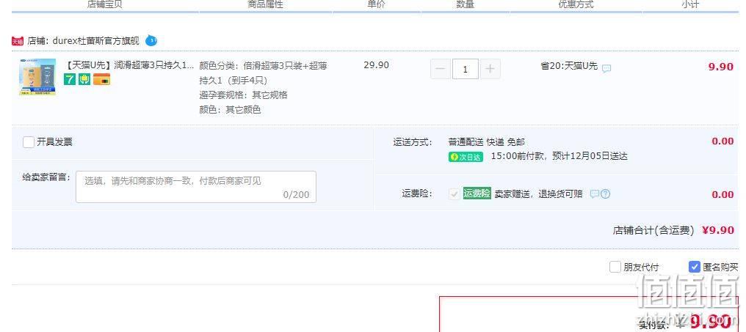
Task: Open the chat bubble icon after 退换货可赔
Action: click(x=594, y=193)
